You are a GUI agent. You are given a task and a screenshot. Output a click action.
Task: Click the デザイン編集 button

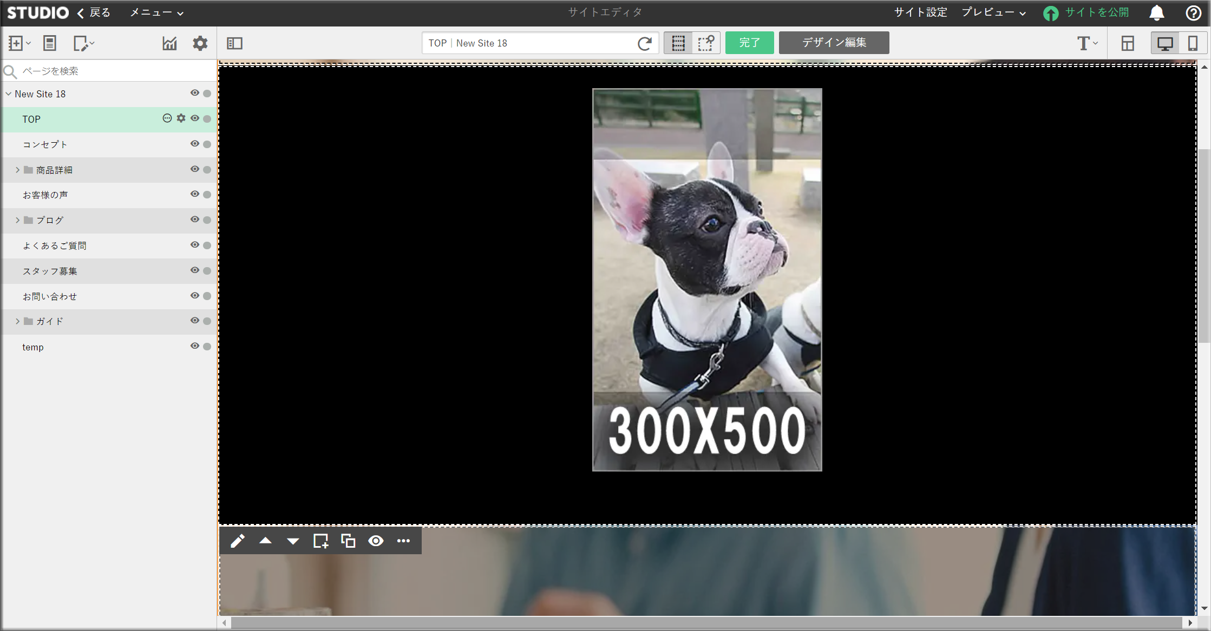(x=834, y=43)
